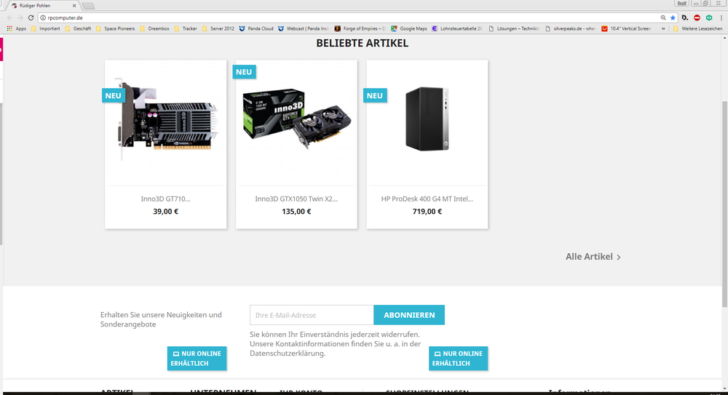Image resolution: width=728 pixels, height=395 pixels.
Task: Open the Weitere Lesezeichen folder
Action: click(698, 28)
